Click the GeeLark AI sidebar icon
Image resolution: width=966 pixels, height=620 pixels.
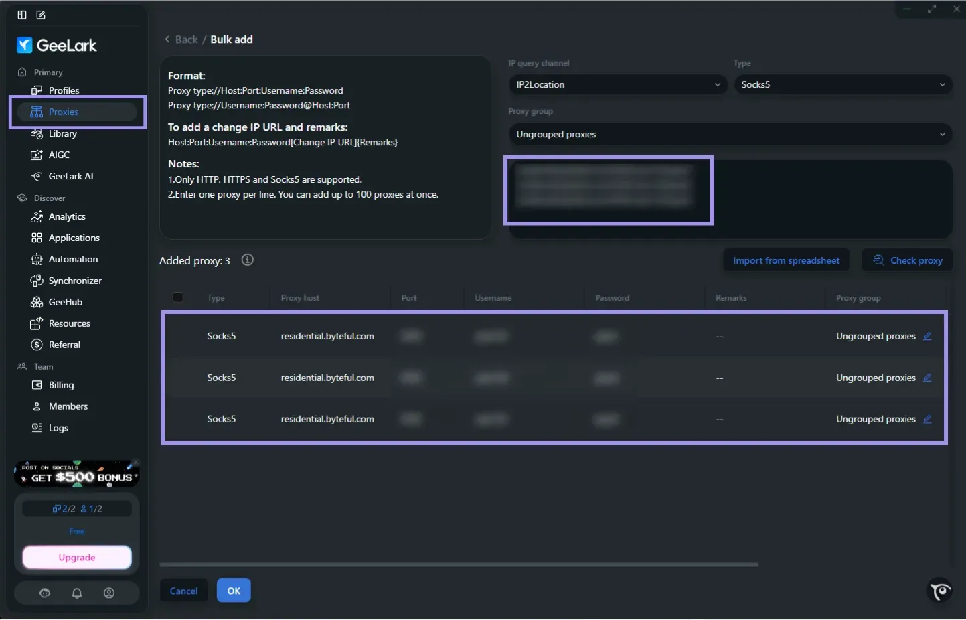(37, 176)
